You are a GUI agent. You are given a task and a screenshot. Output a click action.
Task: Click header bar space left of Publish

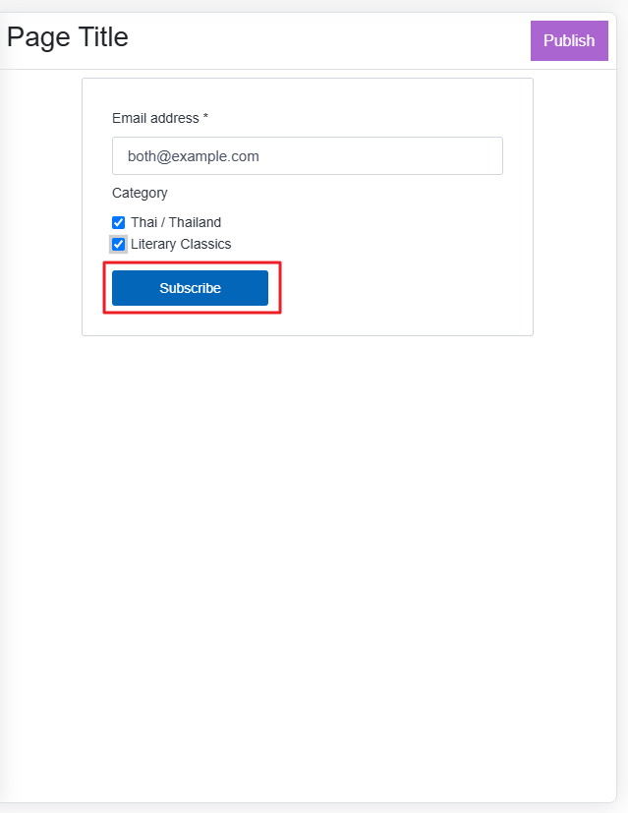(x=334, y=40)
